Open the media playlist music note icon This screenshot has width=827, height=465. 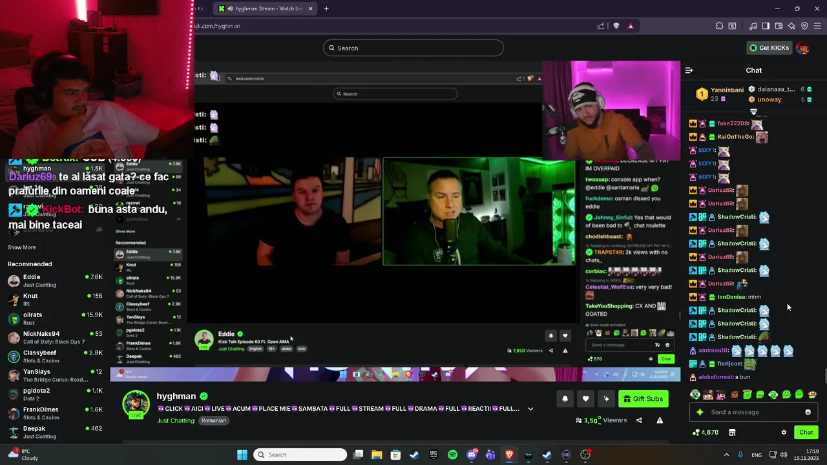[x=753, y=26]
